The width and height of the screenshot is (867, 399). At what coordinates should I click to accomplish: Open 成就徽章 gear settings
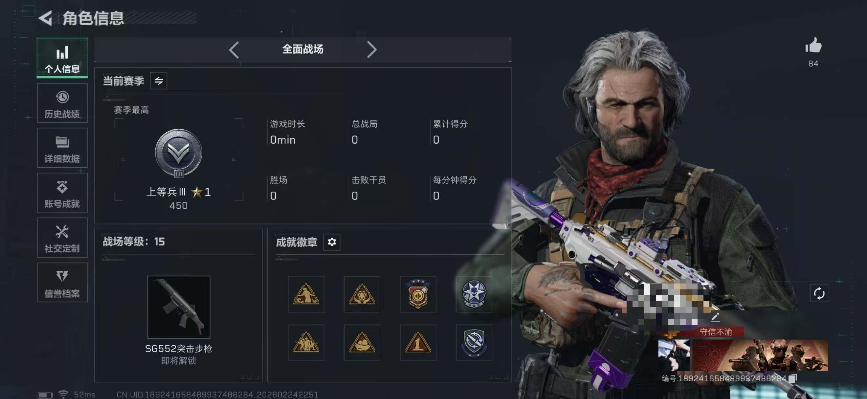click(331, 242)
